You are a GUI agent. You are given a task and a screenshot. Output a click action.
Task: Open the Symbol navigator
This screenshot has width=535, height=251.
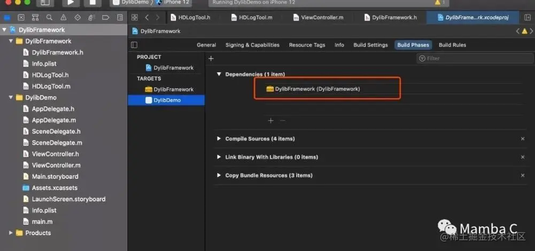(x=35, y=18)
